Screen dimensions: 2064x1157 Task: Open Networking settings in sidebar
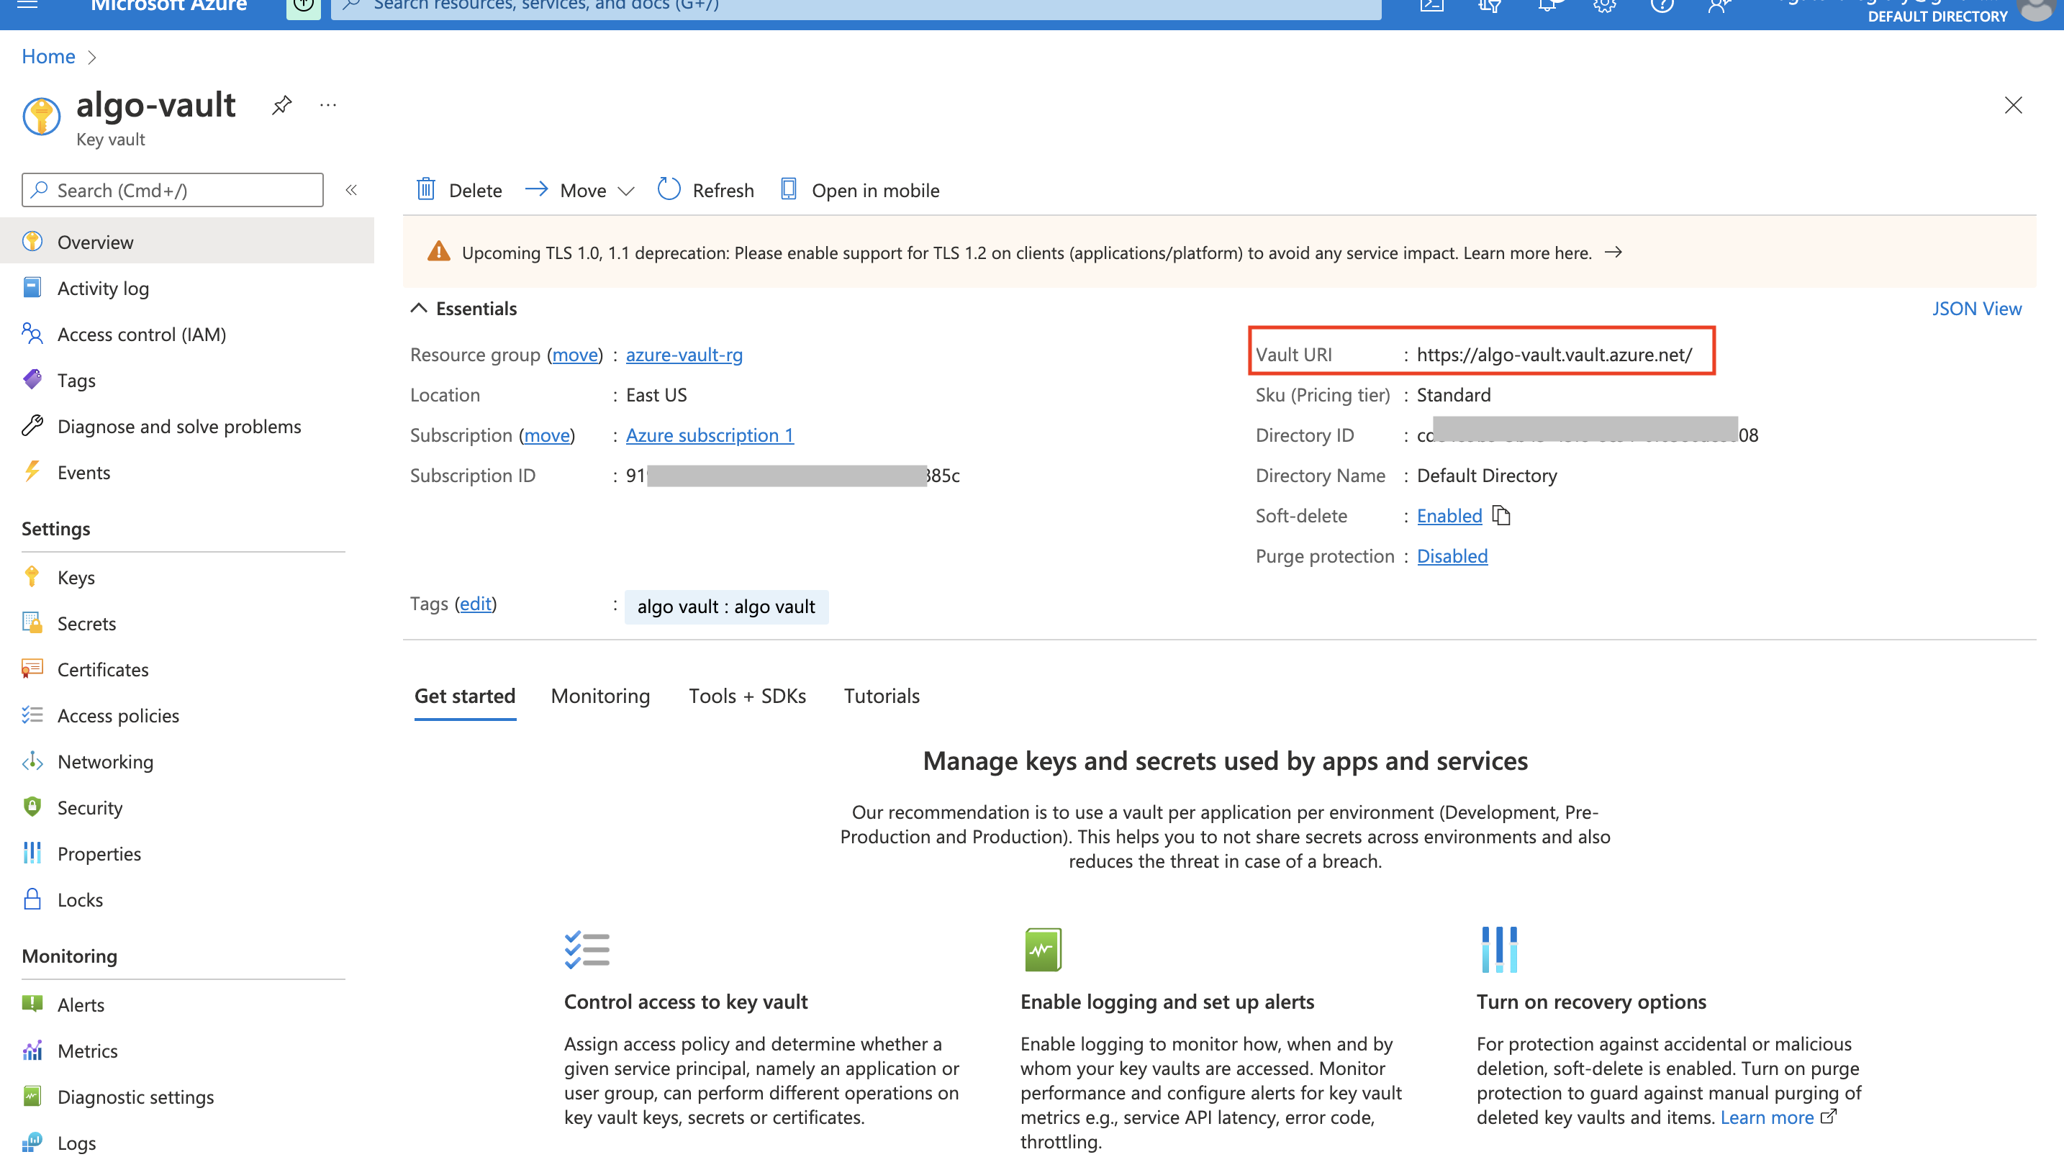(x=105, y=761)
